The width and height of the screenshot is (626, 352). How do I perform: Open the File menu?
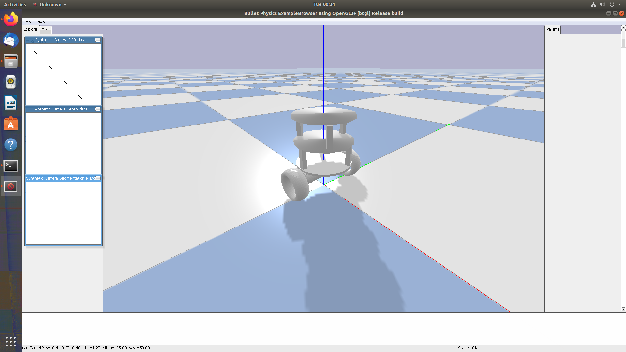point(29,22)
